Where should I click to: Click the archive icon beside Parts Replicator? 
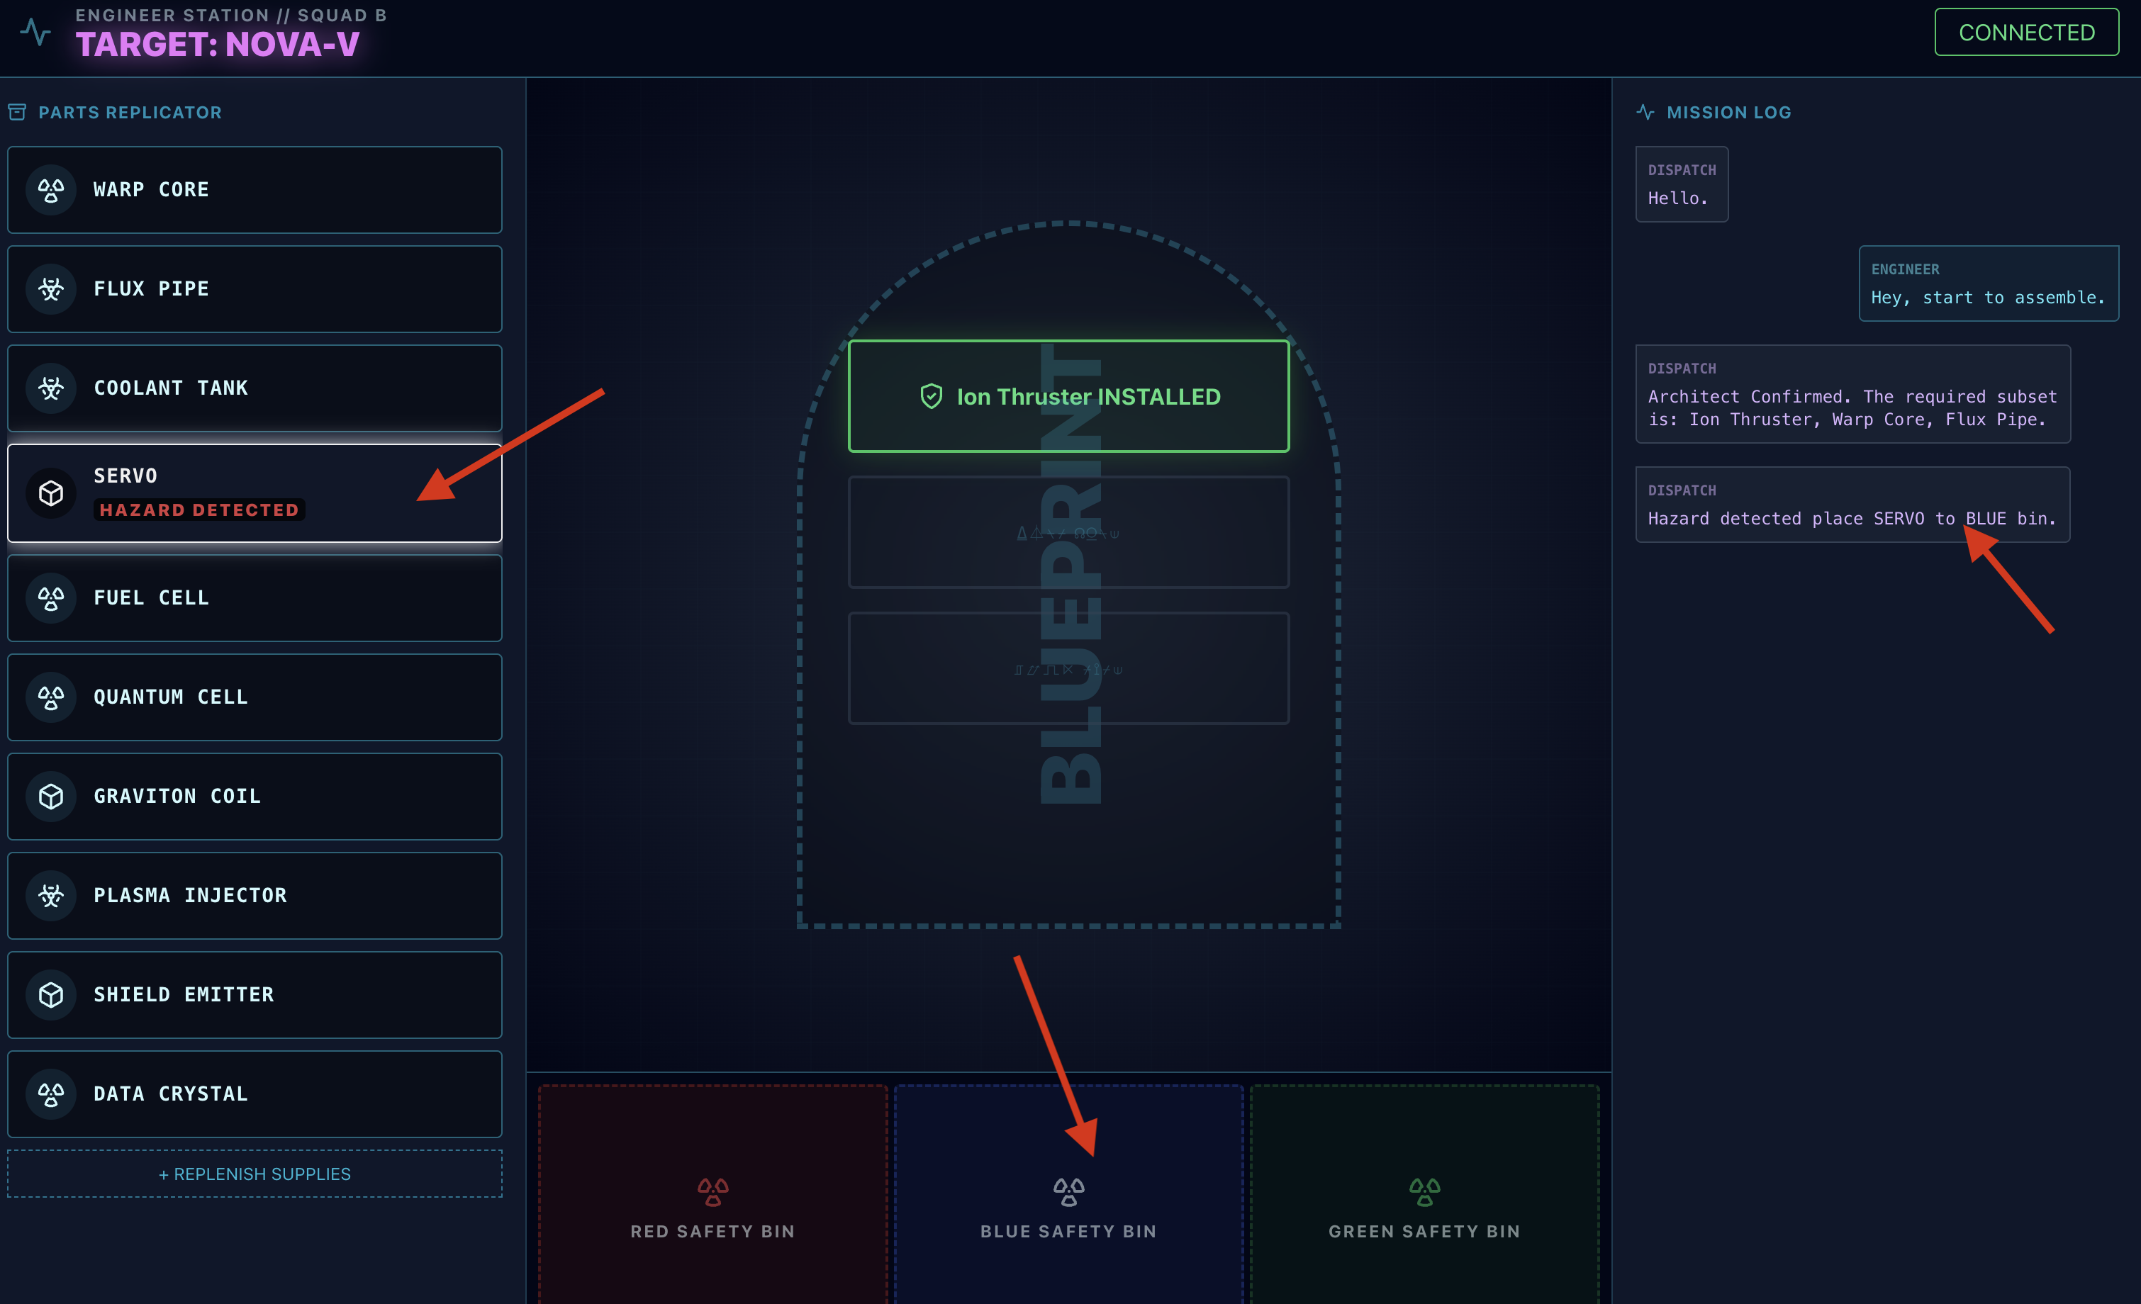(x=18, y=112)
